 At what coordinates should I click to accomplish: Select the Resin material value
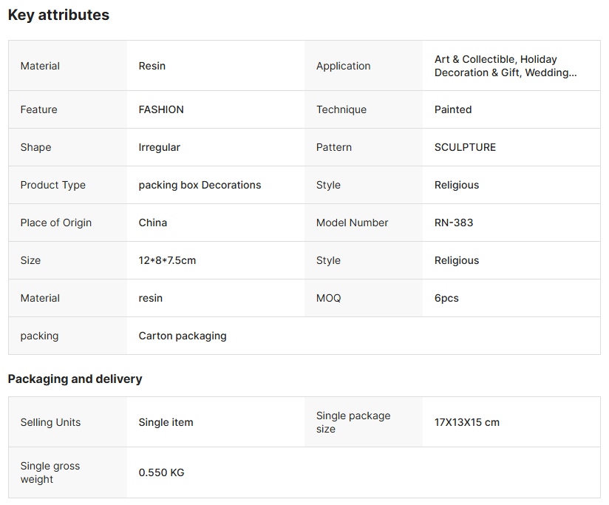click(x=152, y=66)
